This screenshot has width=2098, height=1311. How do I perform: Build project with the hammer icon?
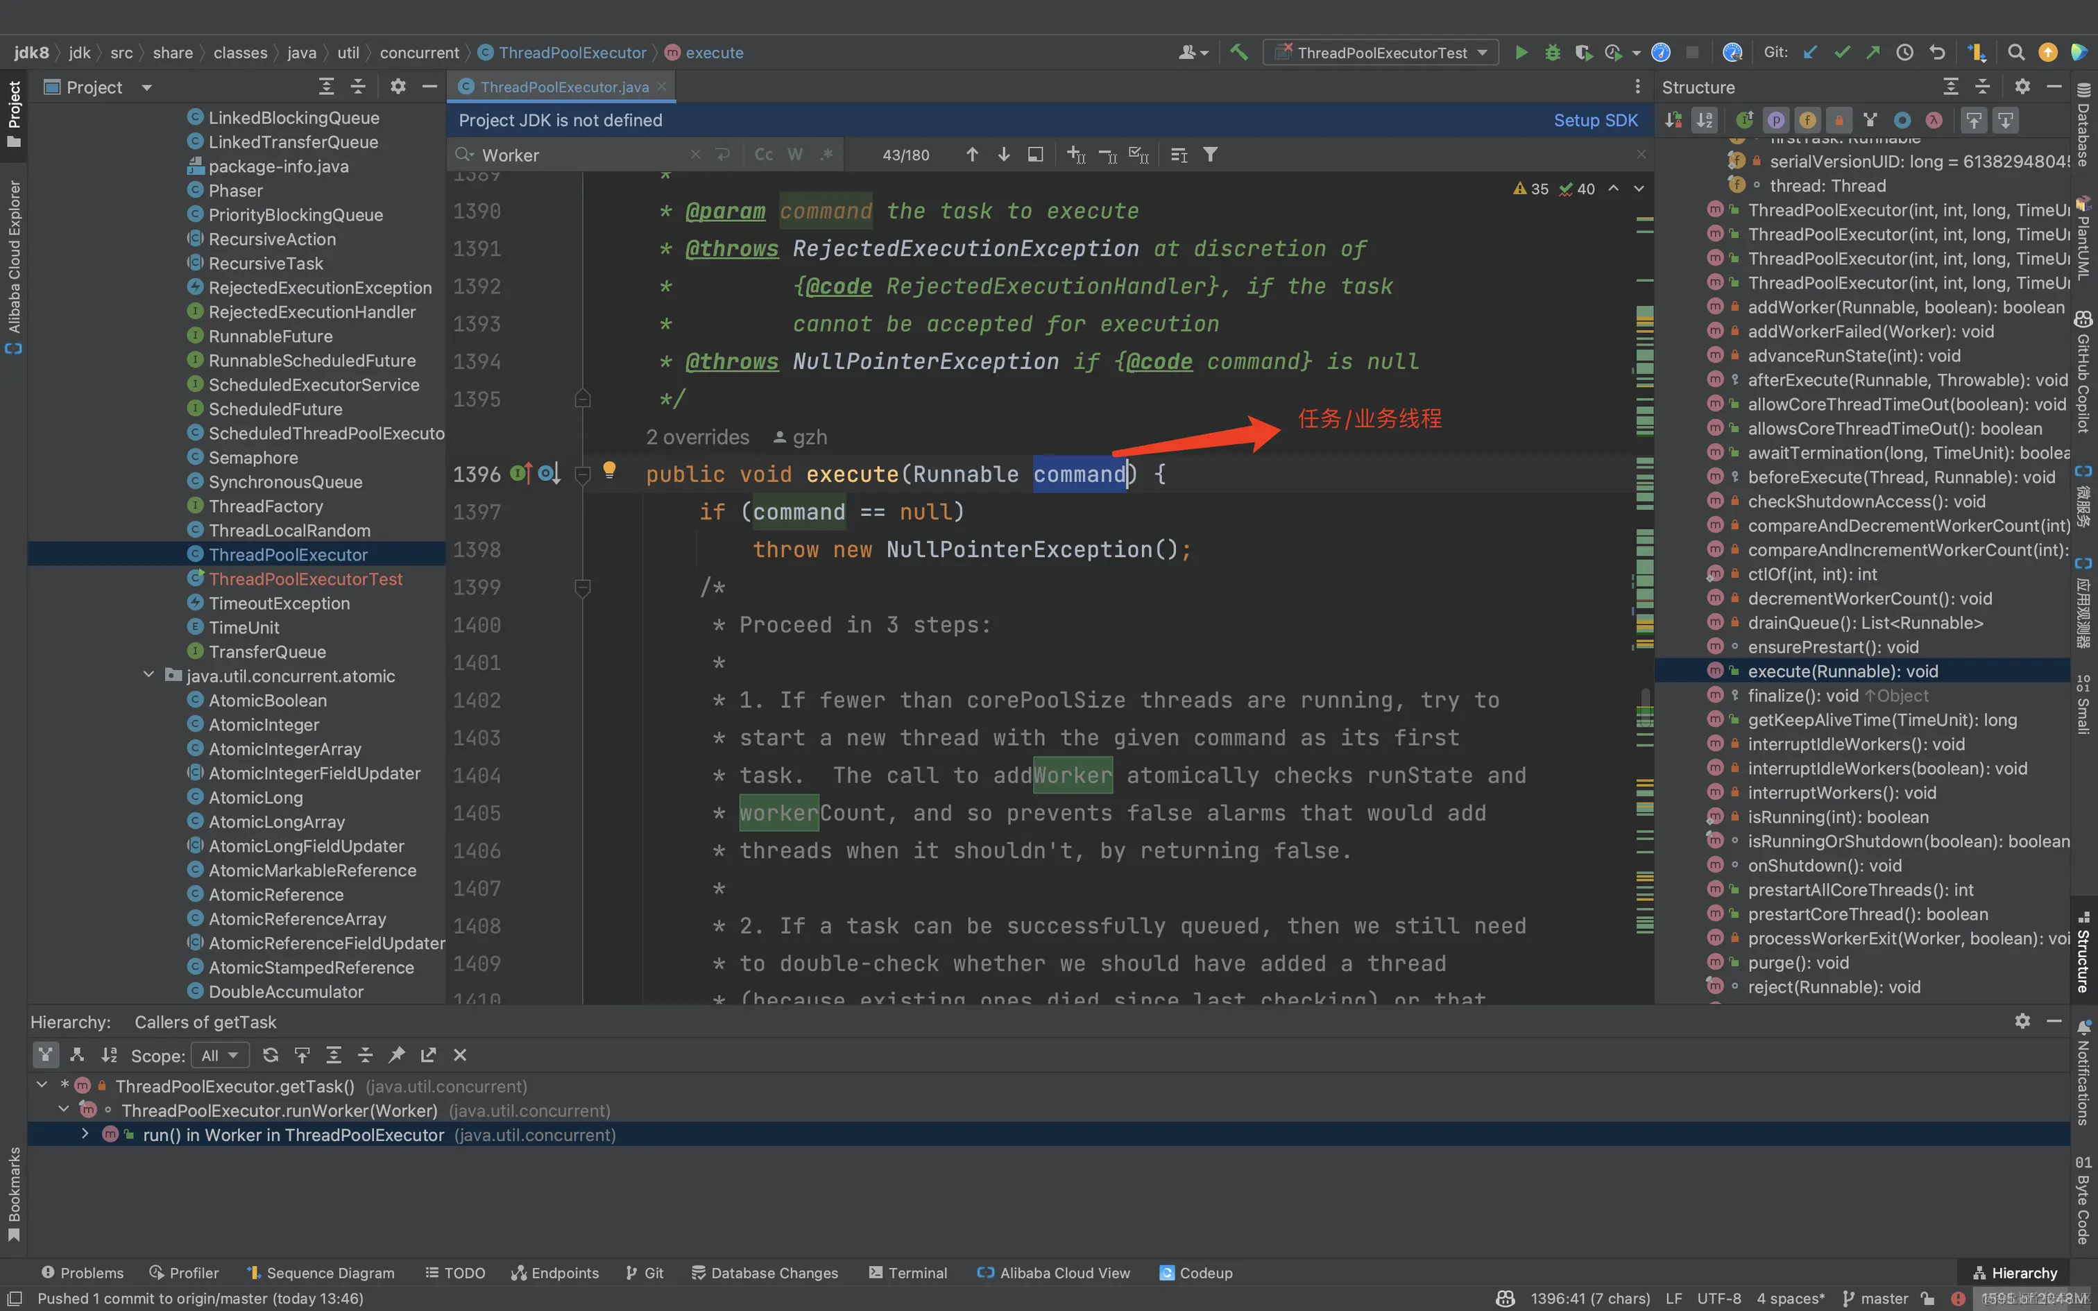(1239, 53)
